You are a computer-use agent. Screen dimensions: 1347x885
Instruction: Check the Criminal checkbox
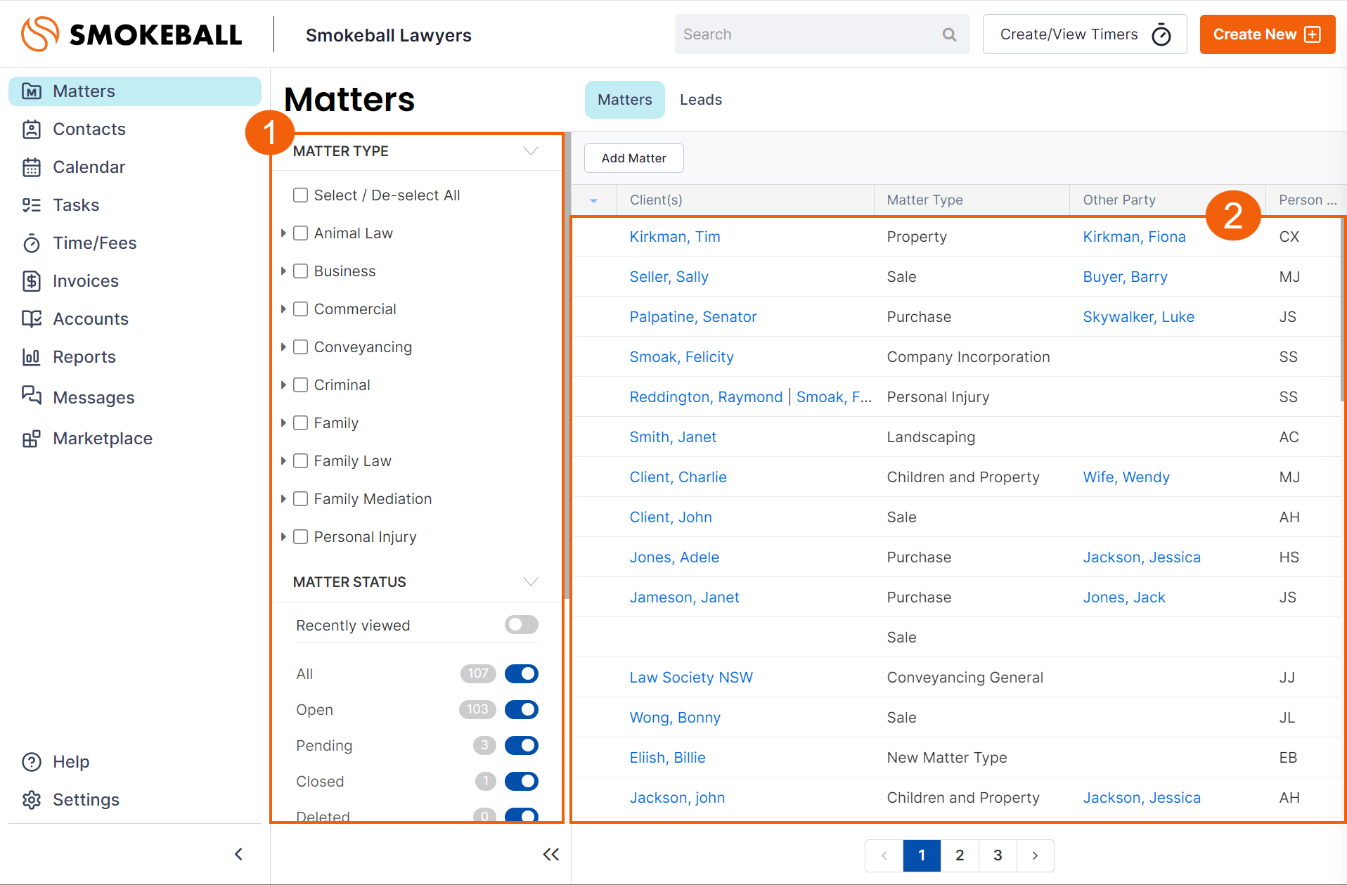click(x=301, y=385)
